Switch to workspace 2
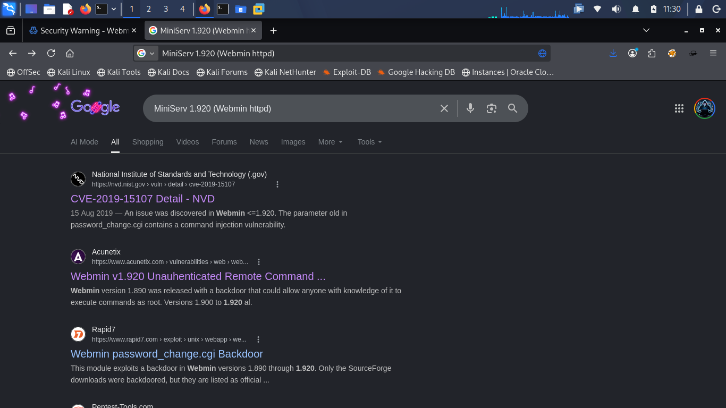 coord(149,9)
